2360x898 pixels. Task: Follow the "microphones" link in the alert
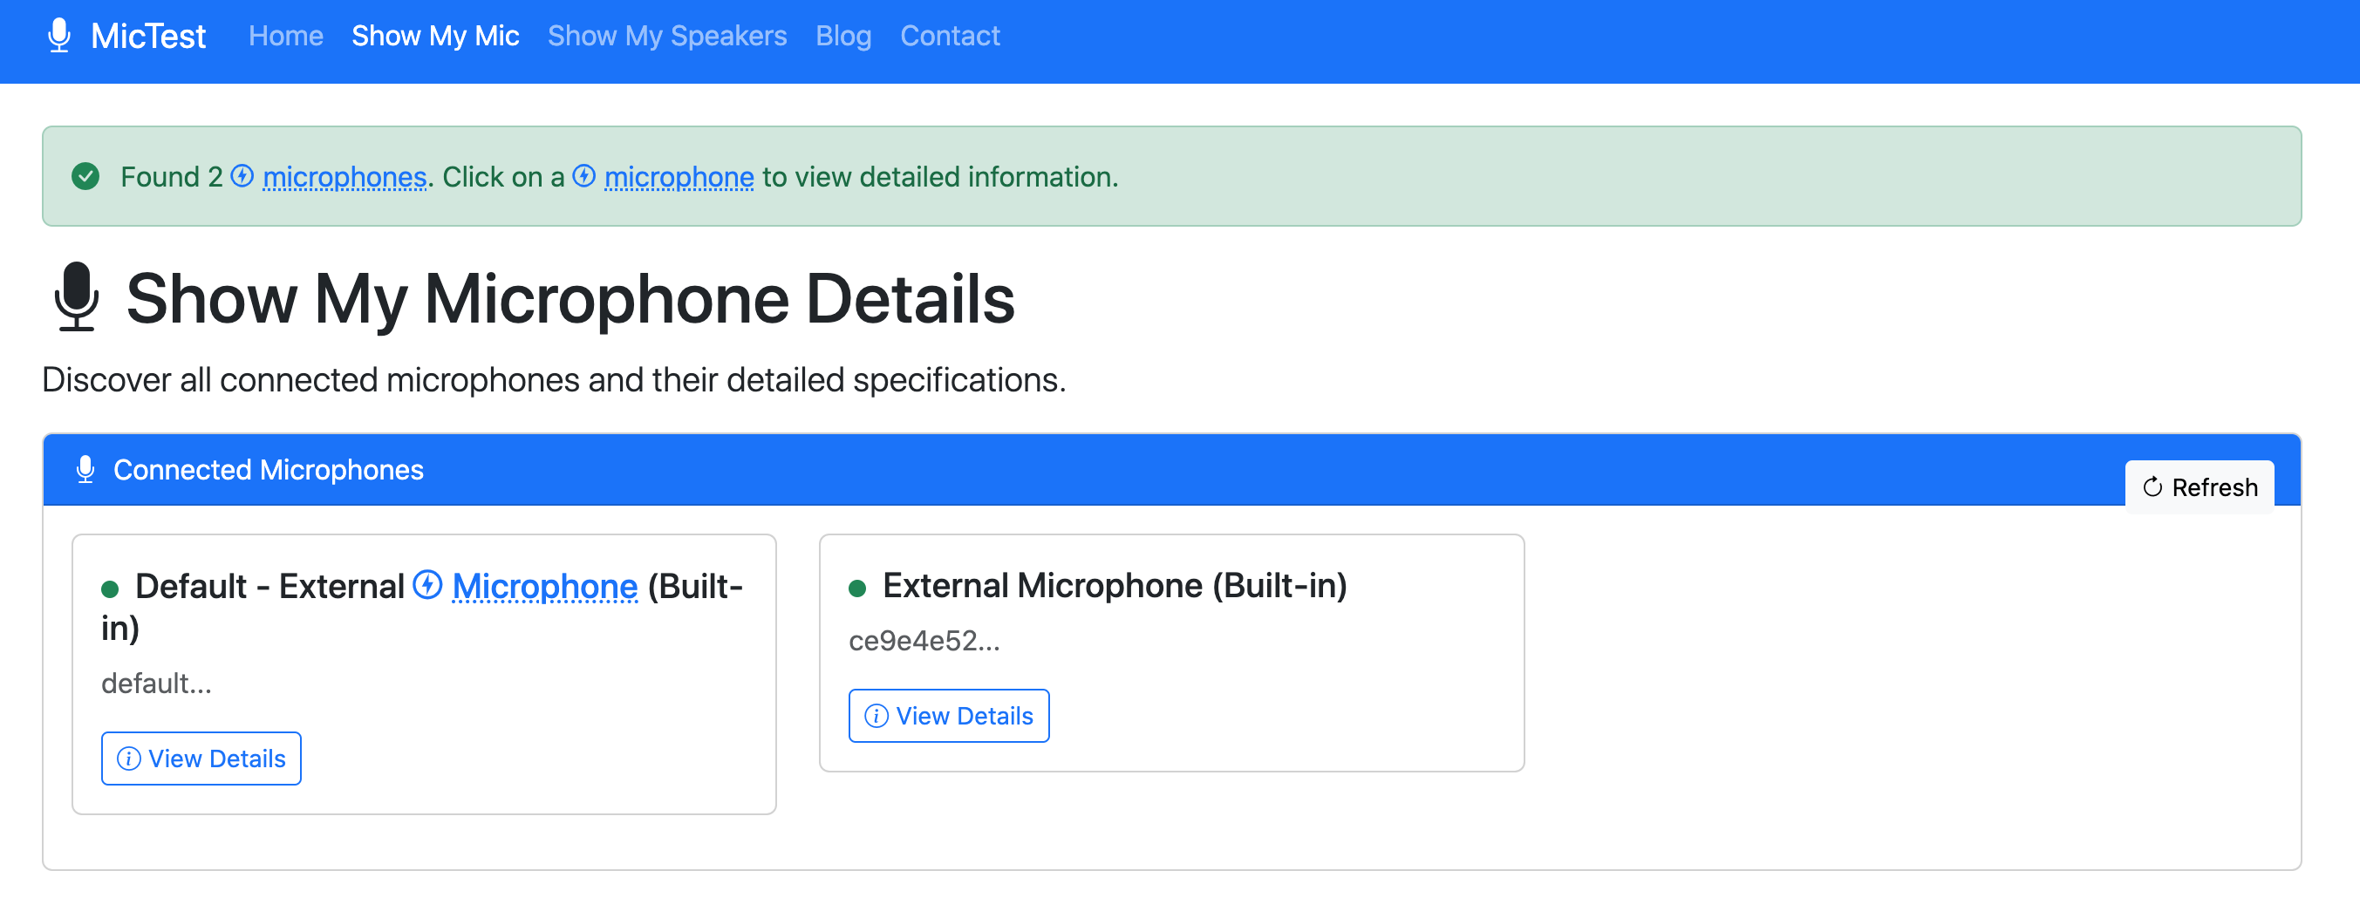click(x=344, y=176)
